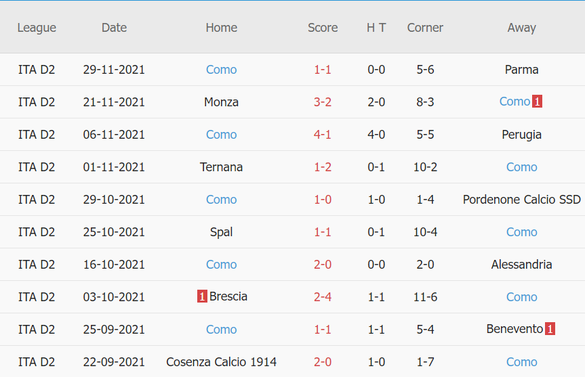Viewport: 585px width, 377px height.
Task: View the 2-4 score match details
Action: tap(323, 297)
